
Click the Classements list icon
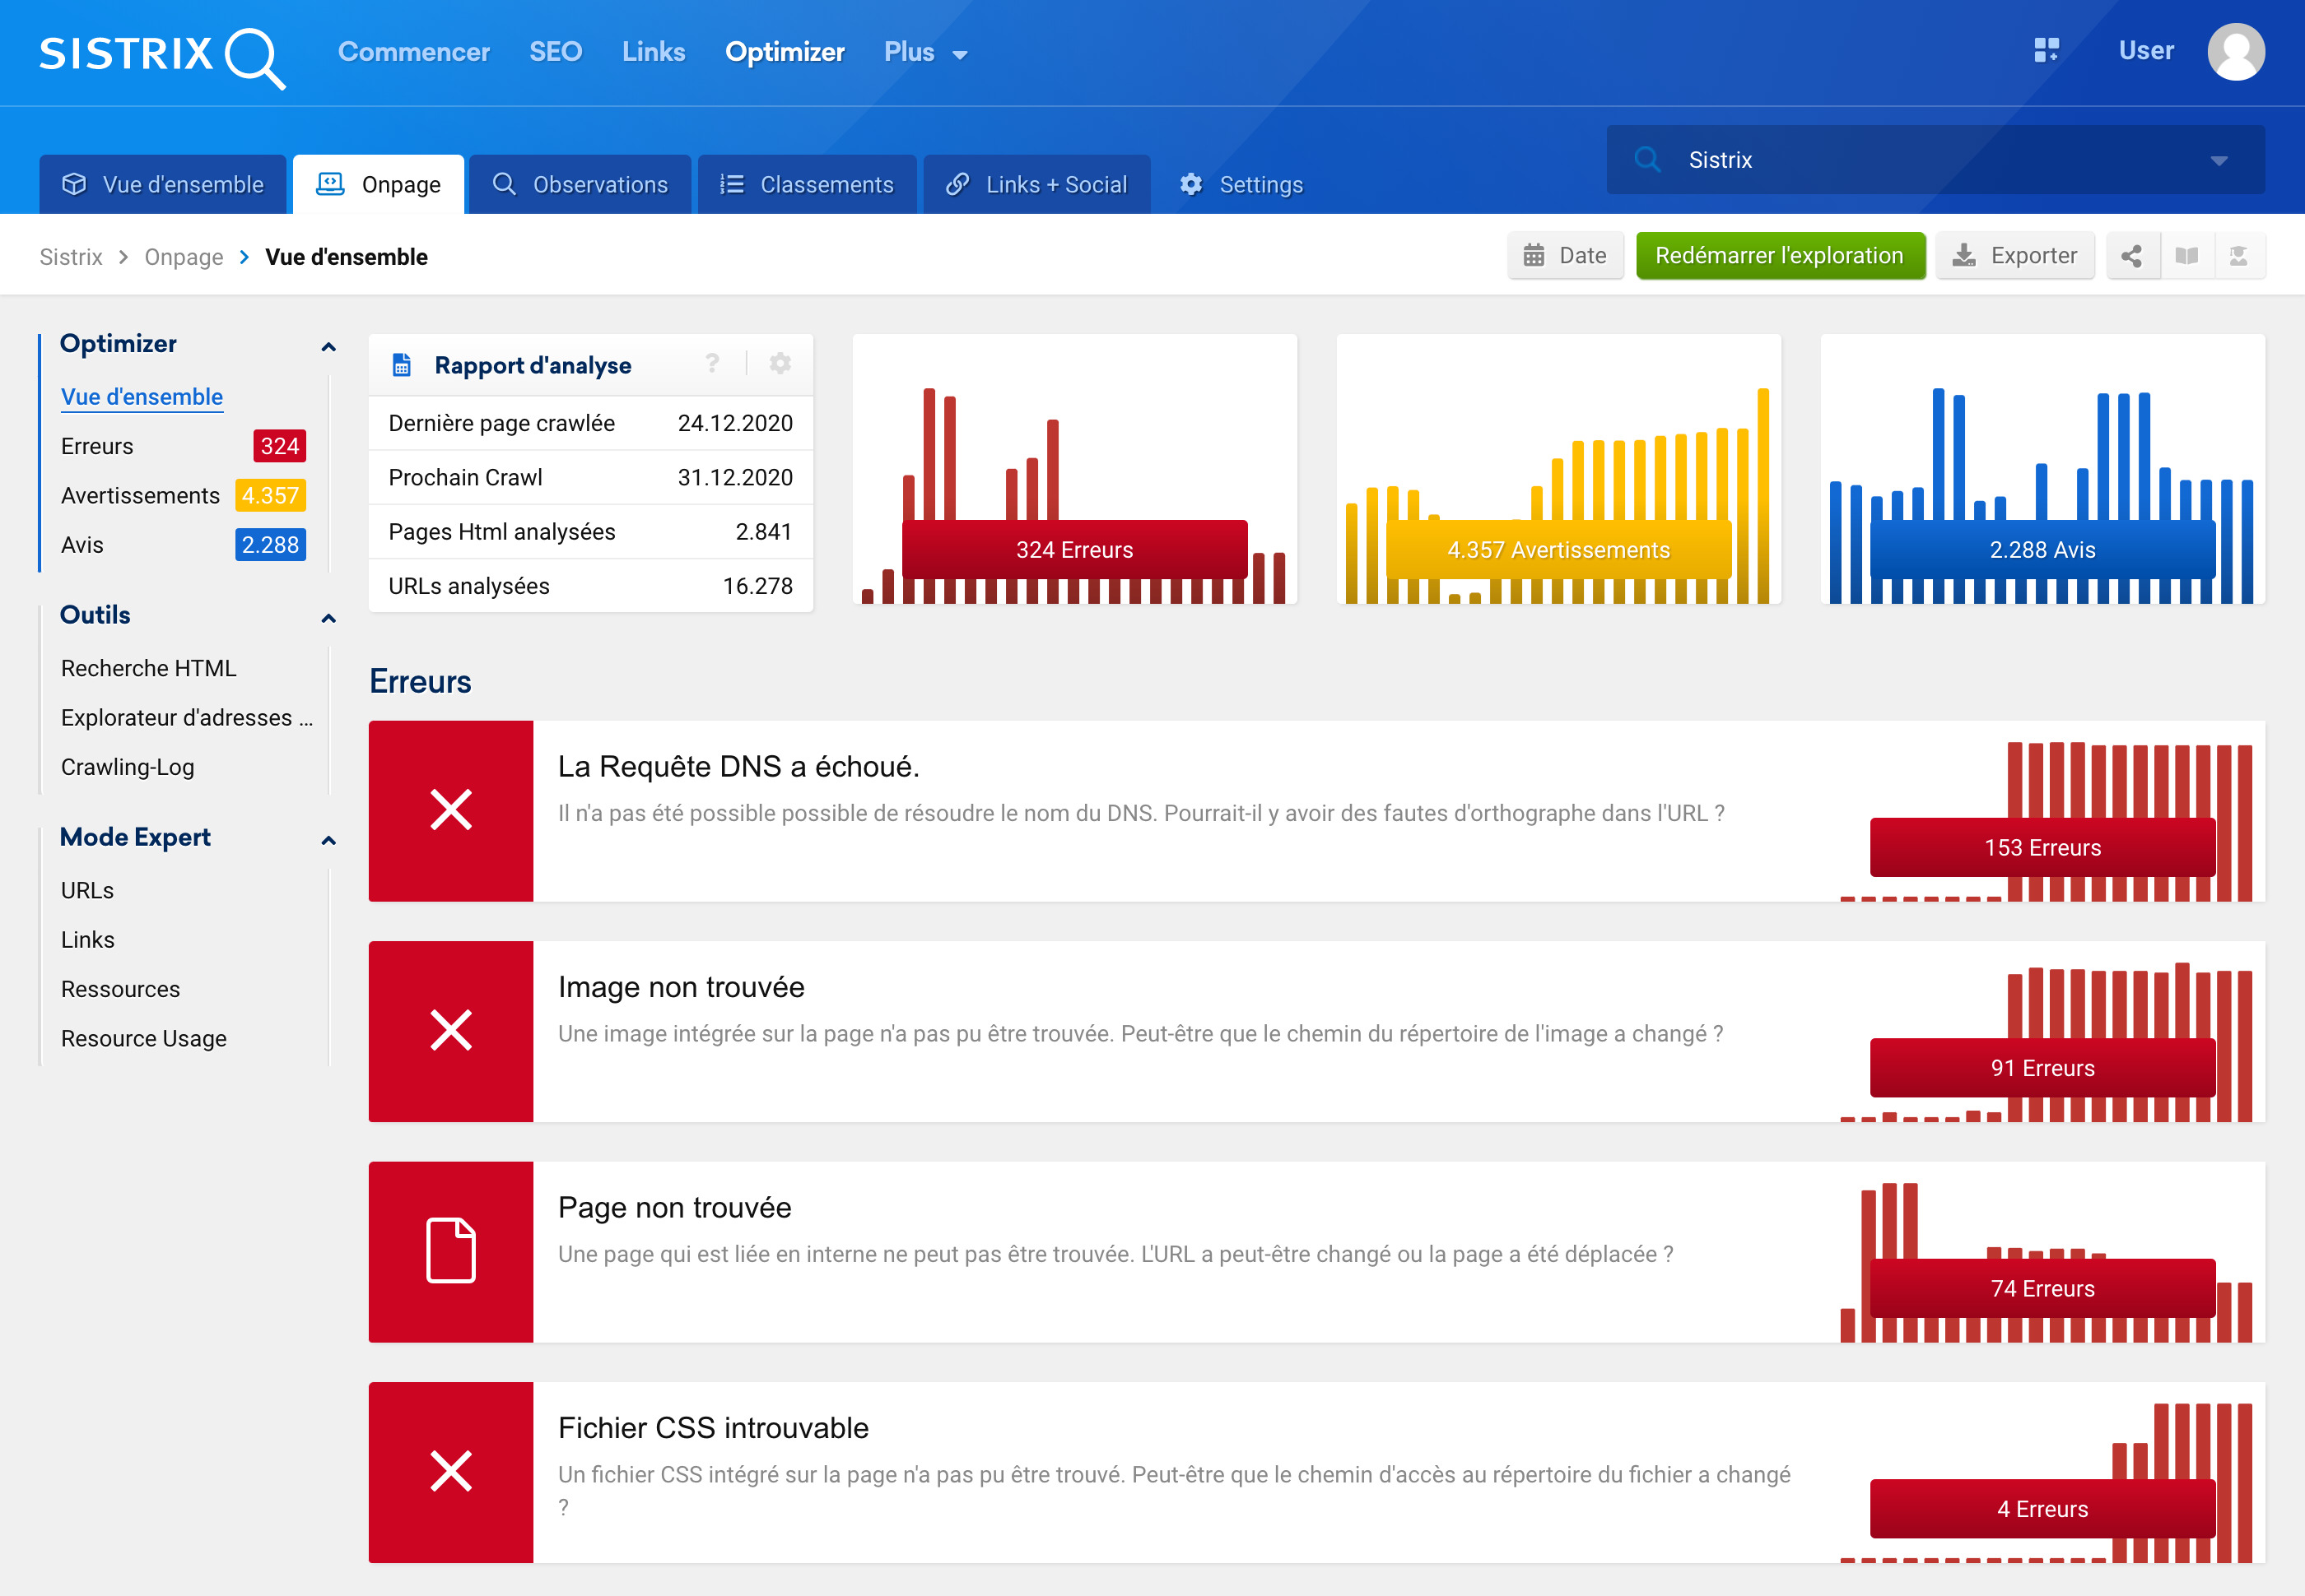732,182
